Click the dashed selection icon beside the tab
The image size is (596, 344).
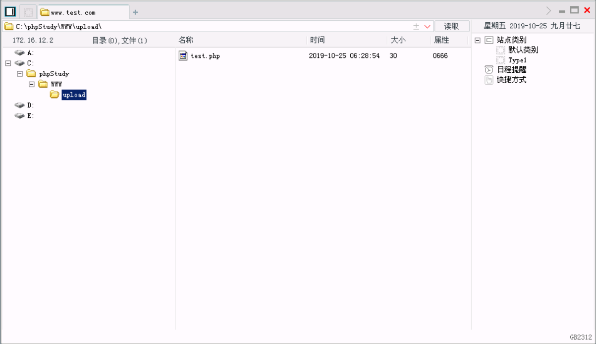(x=27, y=11)
